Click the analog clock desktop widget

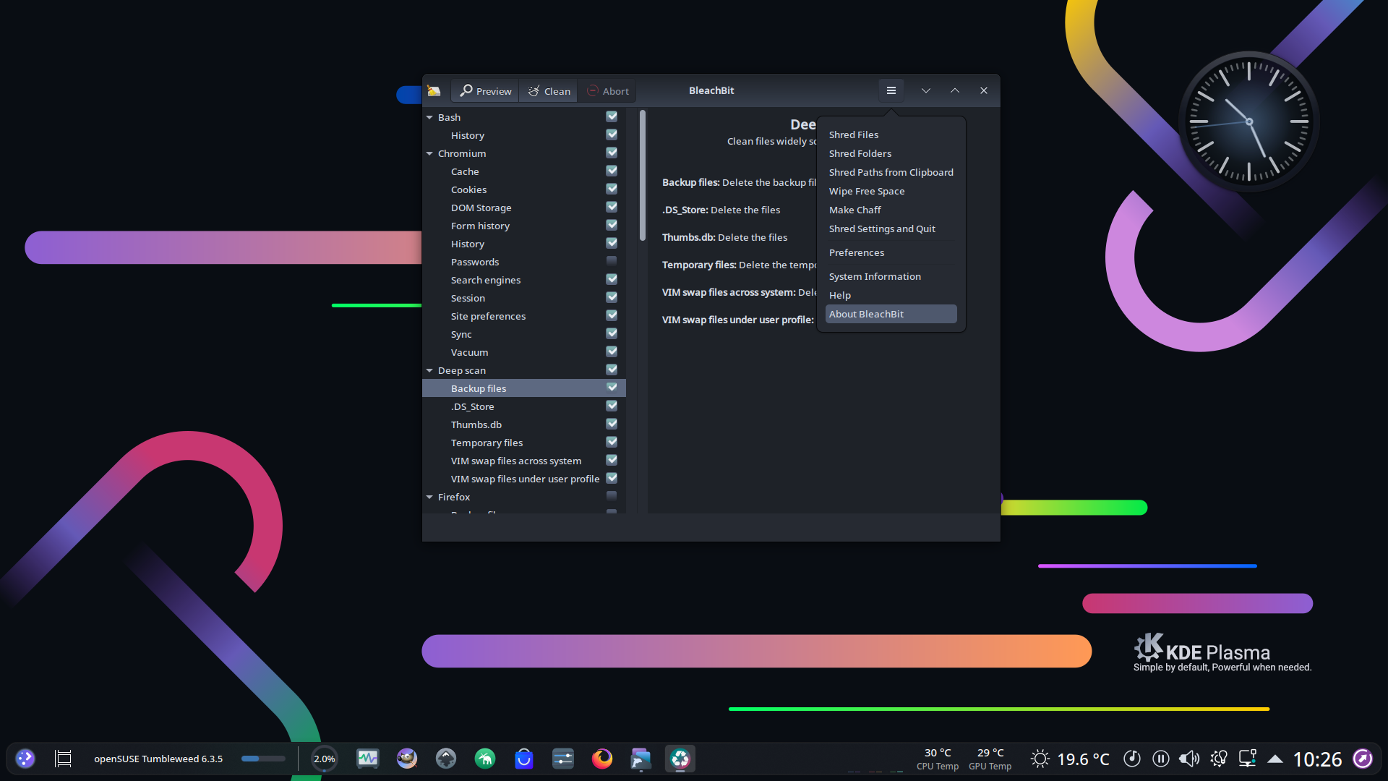(x=1248, y=121)
